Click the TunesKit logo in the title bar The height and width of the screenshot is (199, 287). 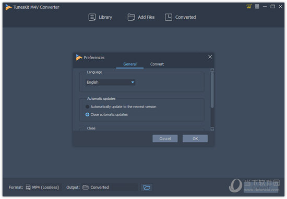pyautogui.click(x=8, y=7)
